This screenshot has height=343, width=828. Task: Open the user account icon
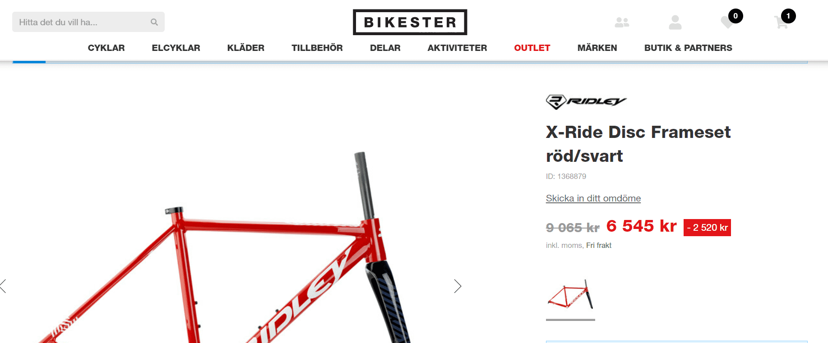[675, 22]
